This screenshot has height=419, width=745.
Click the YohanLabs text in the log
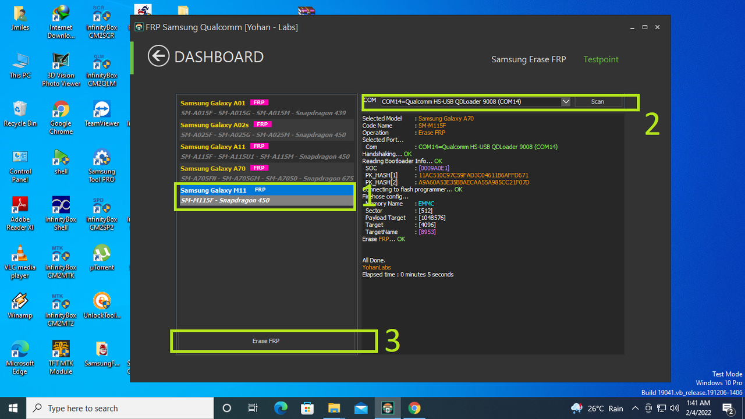click(377, 268)
